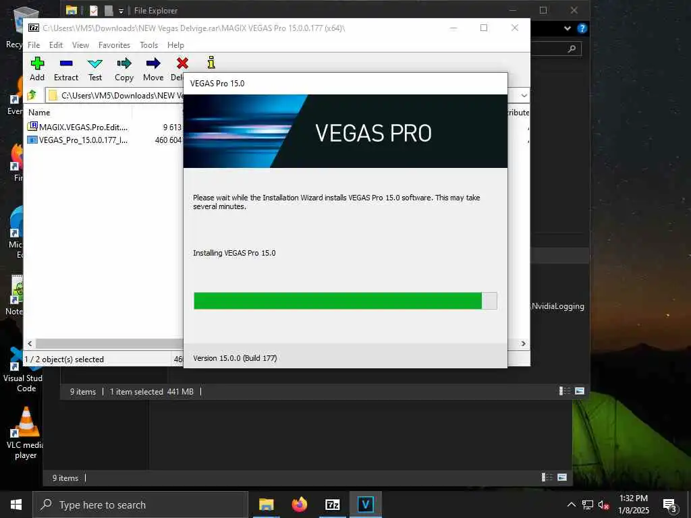Click the red Delete toolbar icon
Image resolution: width=691 pixels, height=518 pixels.
(x=182, y=64)
